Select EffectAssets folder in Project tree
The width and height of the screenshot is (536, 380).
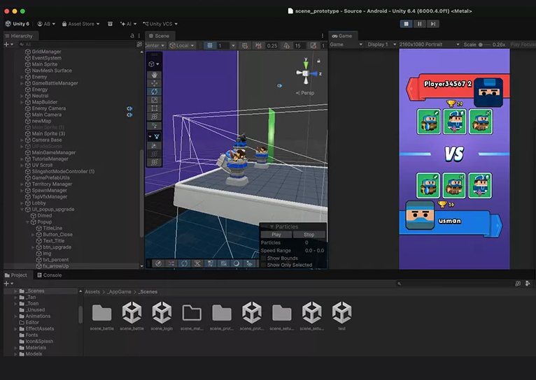pyautogui.click(x=40, y=329)
